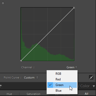Toggle the panel on/off switch
Viewport: 96px width, 96px height.
point(1,86)
